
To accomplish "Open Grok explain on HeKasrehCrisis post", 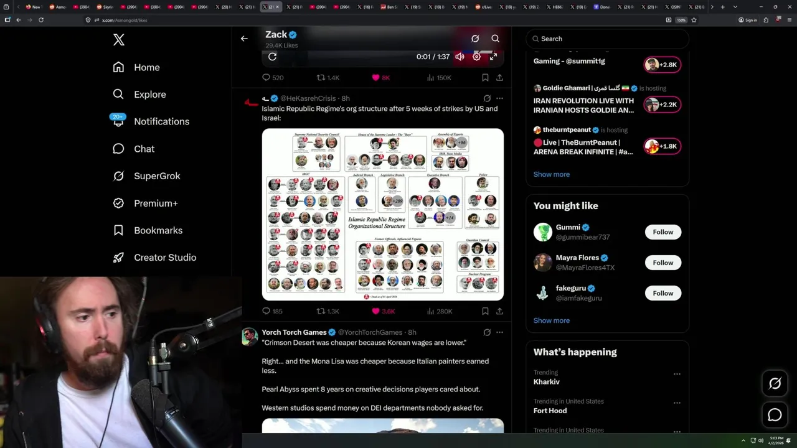I will 487,98.
